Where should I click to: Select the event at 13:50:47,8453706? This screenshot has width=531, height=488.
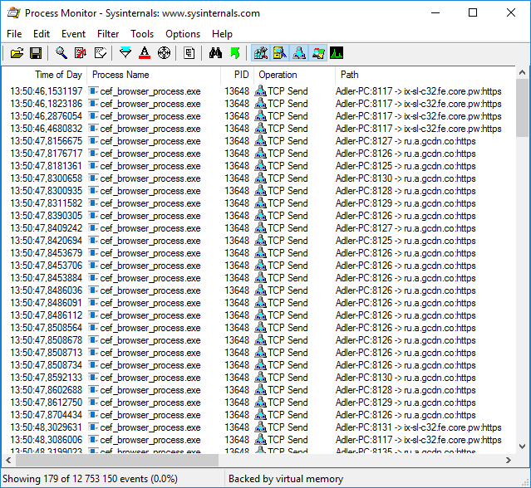click(x=258, y=266)
